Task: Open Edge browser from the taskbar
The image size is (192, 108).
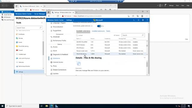Action: pos(52,106)
